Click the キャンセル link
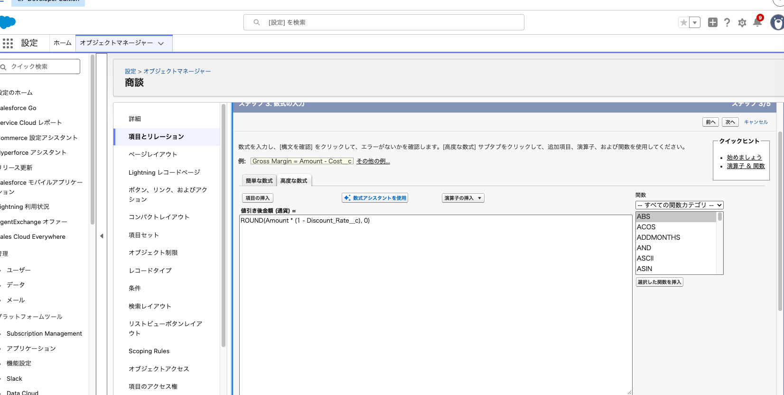The width and height of the screenshot is (784, 395). 756,122
